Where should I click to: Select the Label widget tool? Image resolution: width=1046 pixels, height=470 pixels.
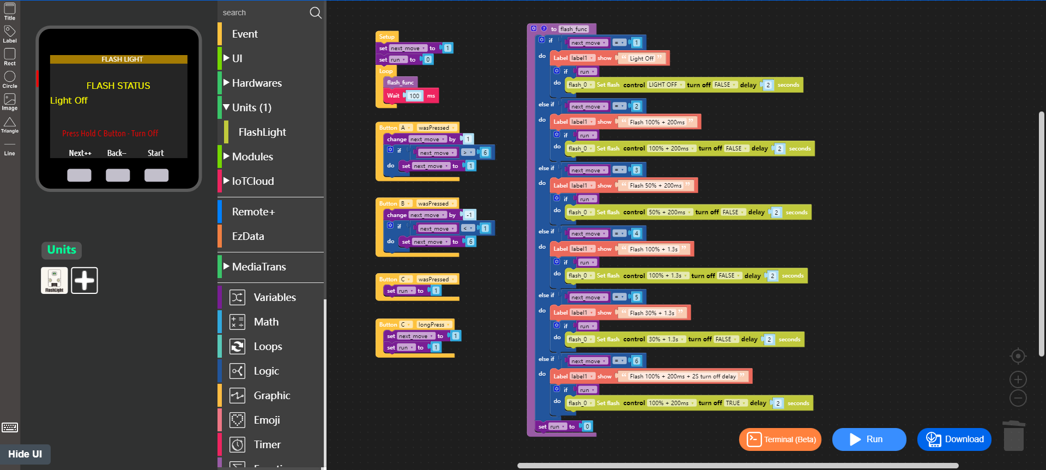coord(10,34)
